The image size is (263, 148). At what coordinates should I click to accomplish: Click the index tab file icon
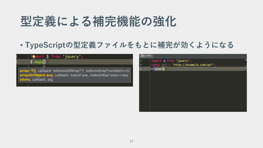point(143,56)
